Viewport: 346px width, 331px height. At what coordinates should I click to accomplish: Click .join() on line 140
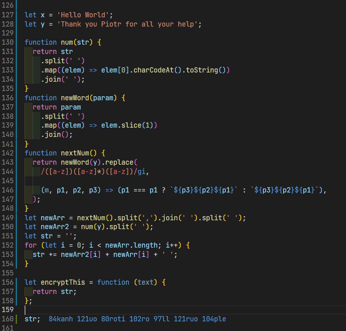click(x=55, y=134)
